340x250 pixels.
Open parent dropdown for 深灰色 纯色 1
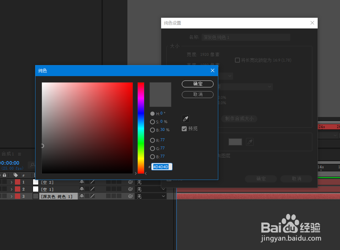(x=151, y=196)
